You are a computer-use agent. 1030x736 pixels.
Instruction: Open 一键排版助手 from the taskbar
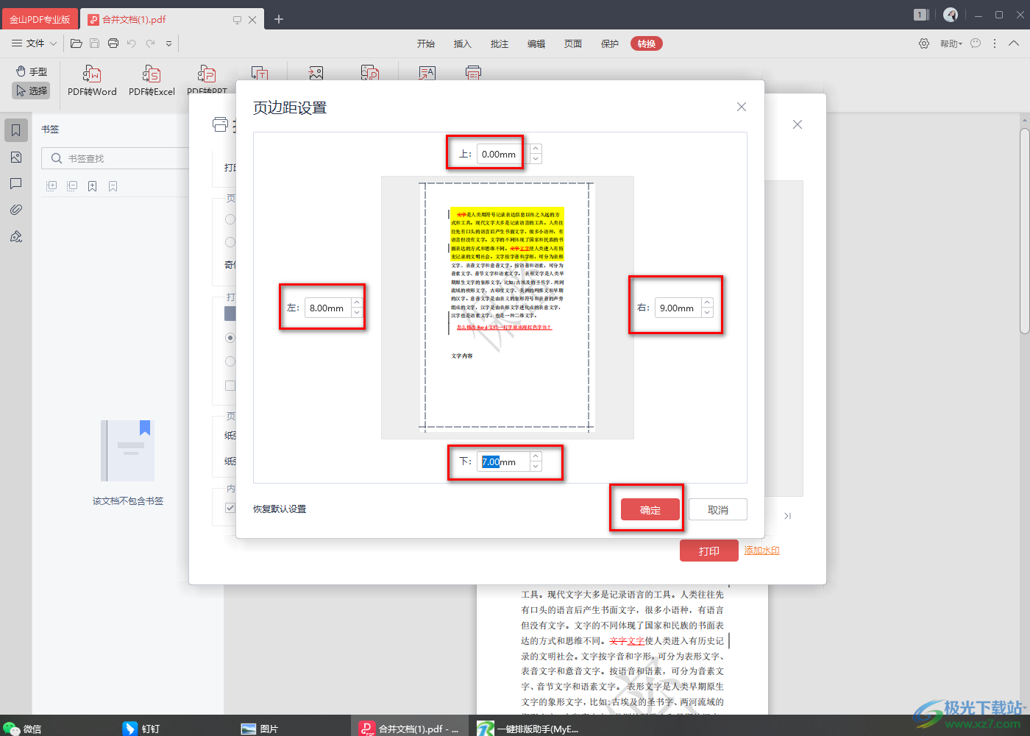tap(528, 729)
